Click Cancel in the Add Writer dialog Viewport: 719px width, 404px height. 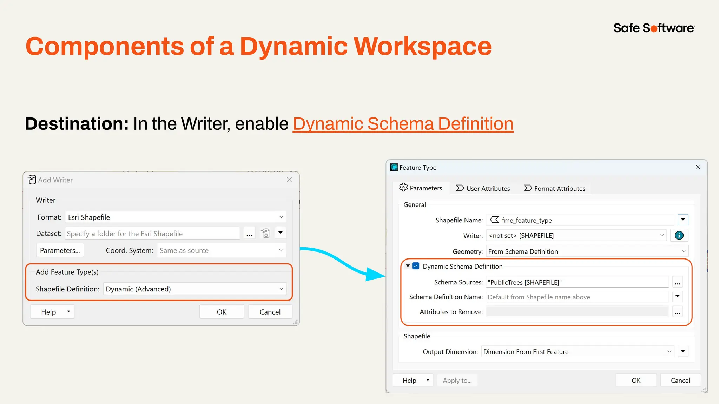click(270, 312)
